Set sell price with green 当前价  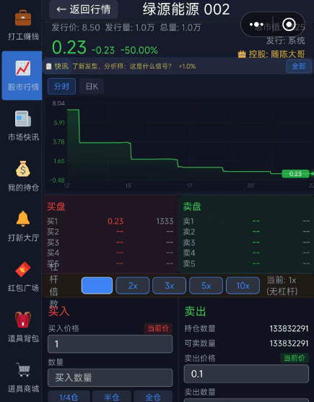pyautogui.click(x=295, y=358)
